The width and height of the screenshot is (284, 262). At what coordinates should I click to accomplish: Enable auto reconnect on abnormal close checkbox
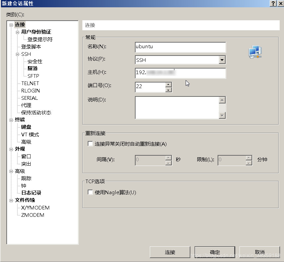pyautogui.click(x=90, y=144)
